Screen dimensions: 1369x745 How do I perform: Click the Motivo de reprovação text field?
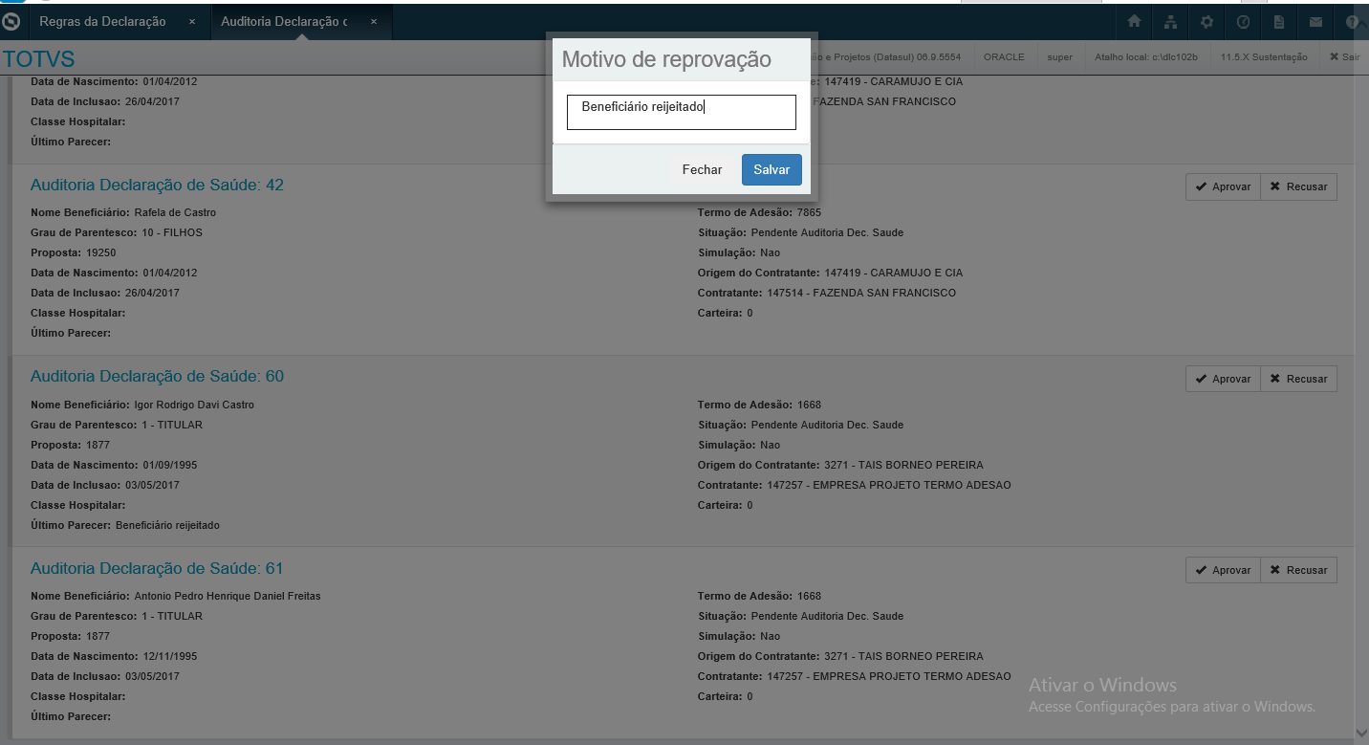tap(681, 111)
